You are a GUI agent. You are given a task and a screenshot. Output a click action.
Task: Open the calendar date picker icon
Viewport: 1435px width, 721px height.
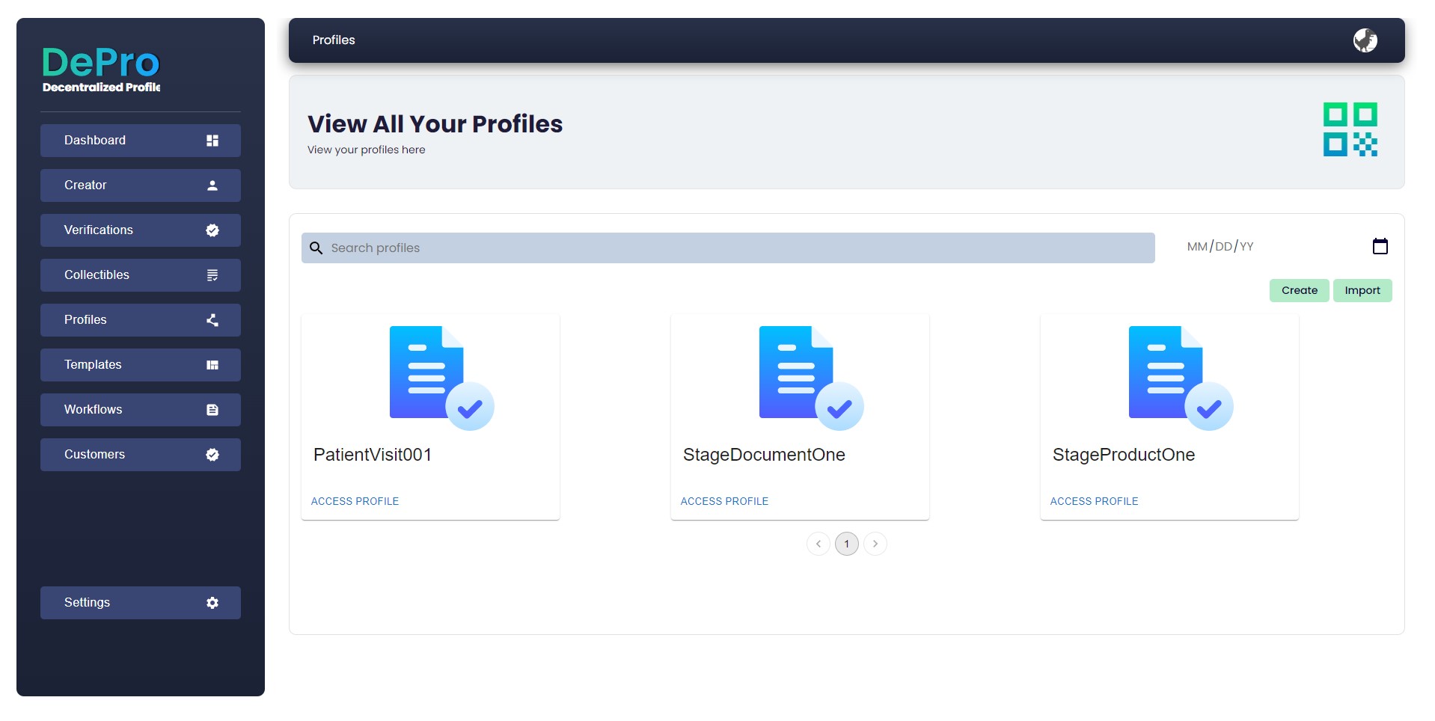coord(1380,246)
